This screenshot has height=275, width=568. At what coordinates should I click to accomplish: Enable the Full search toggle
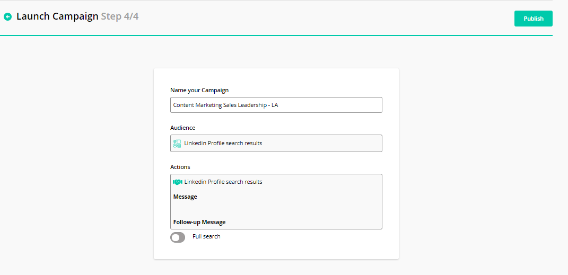point(178,237)
